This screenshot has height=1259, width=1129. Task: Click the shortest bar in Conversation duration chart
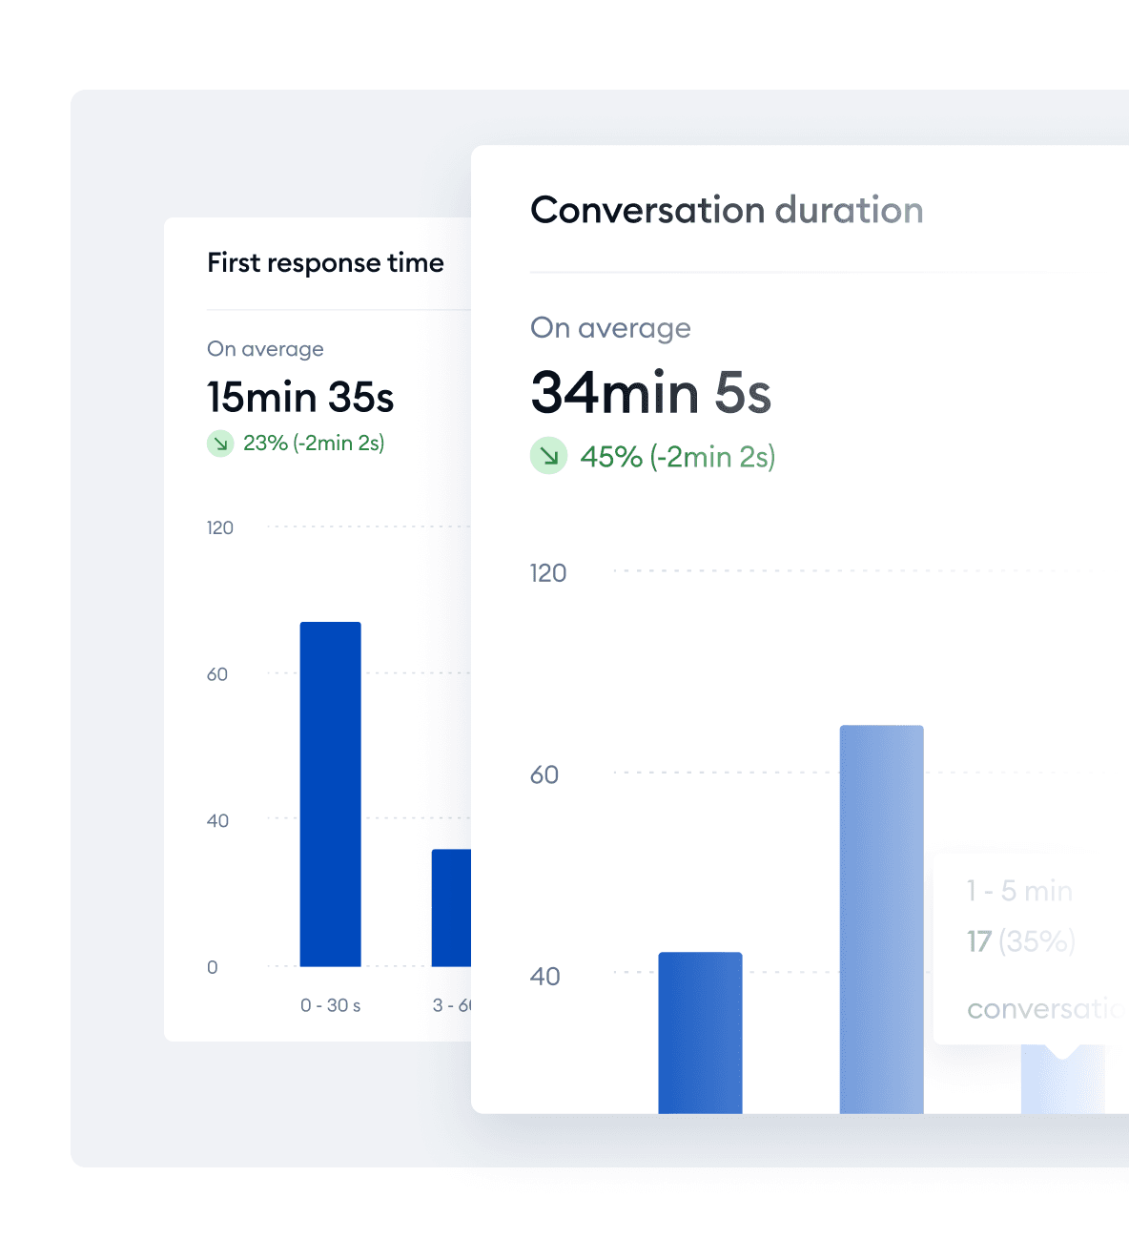(x=700, y=1033)
